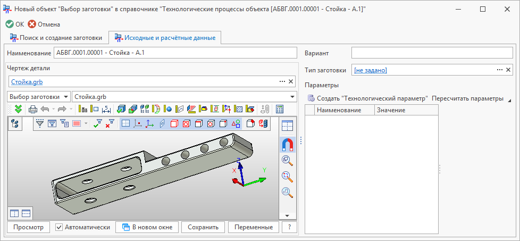Viewport: 520px width, 241px height.
Task: Click into the Вариант input field
Action: 432,53
